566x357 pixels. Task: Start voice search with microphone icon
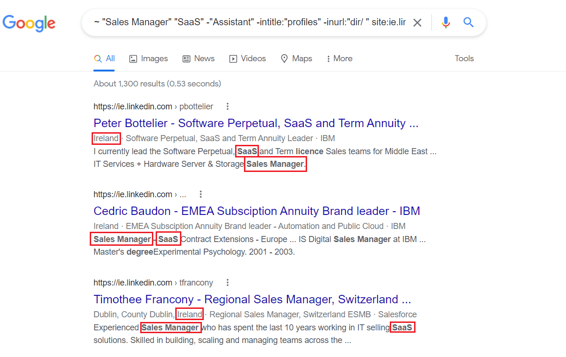tap(446, 22)
